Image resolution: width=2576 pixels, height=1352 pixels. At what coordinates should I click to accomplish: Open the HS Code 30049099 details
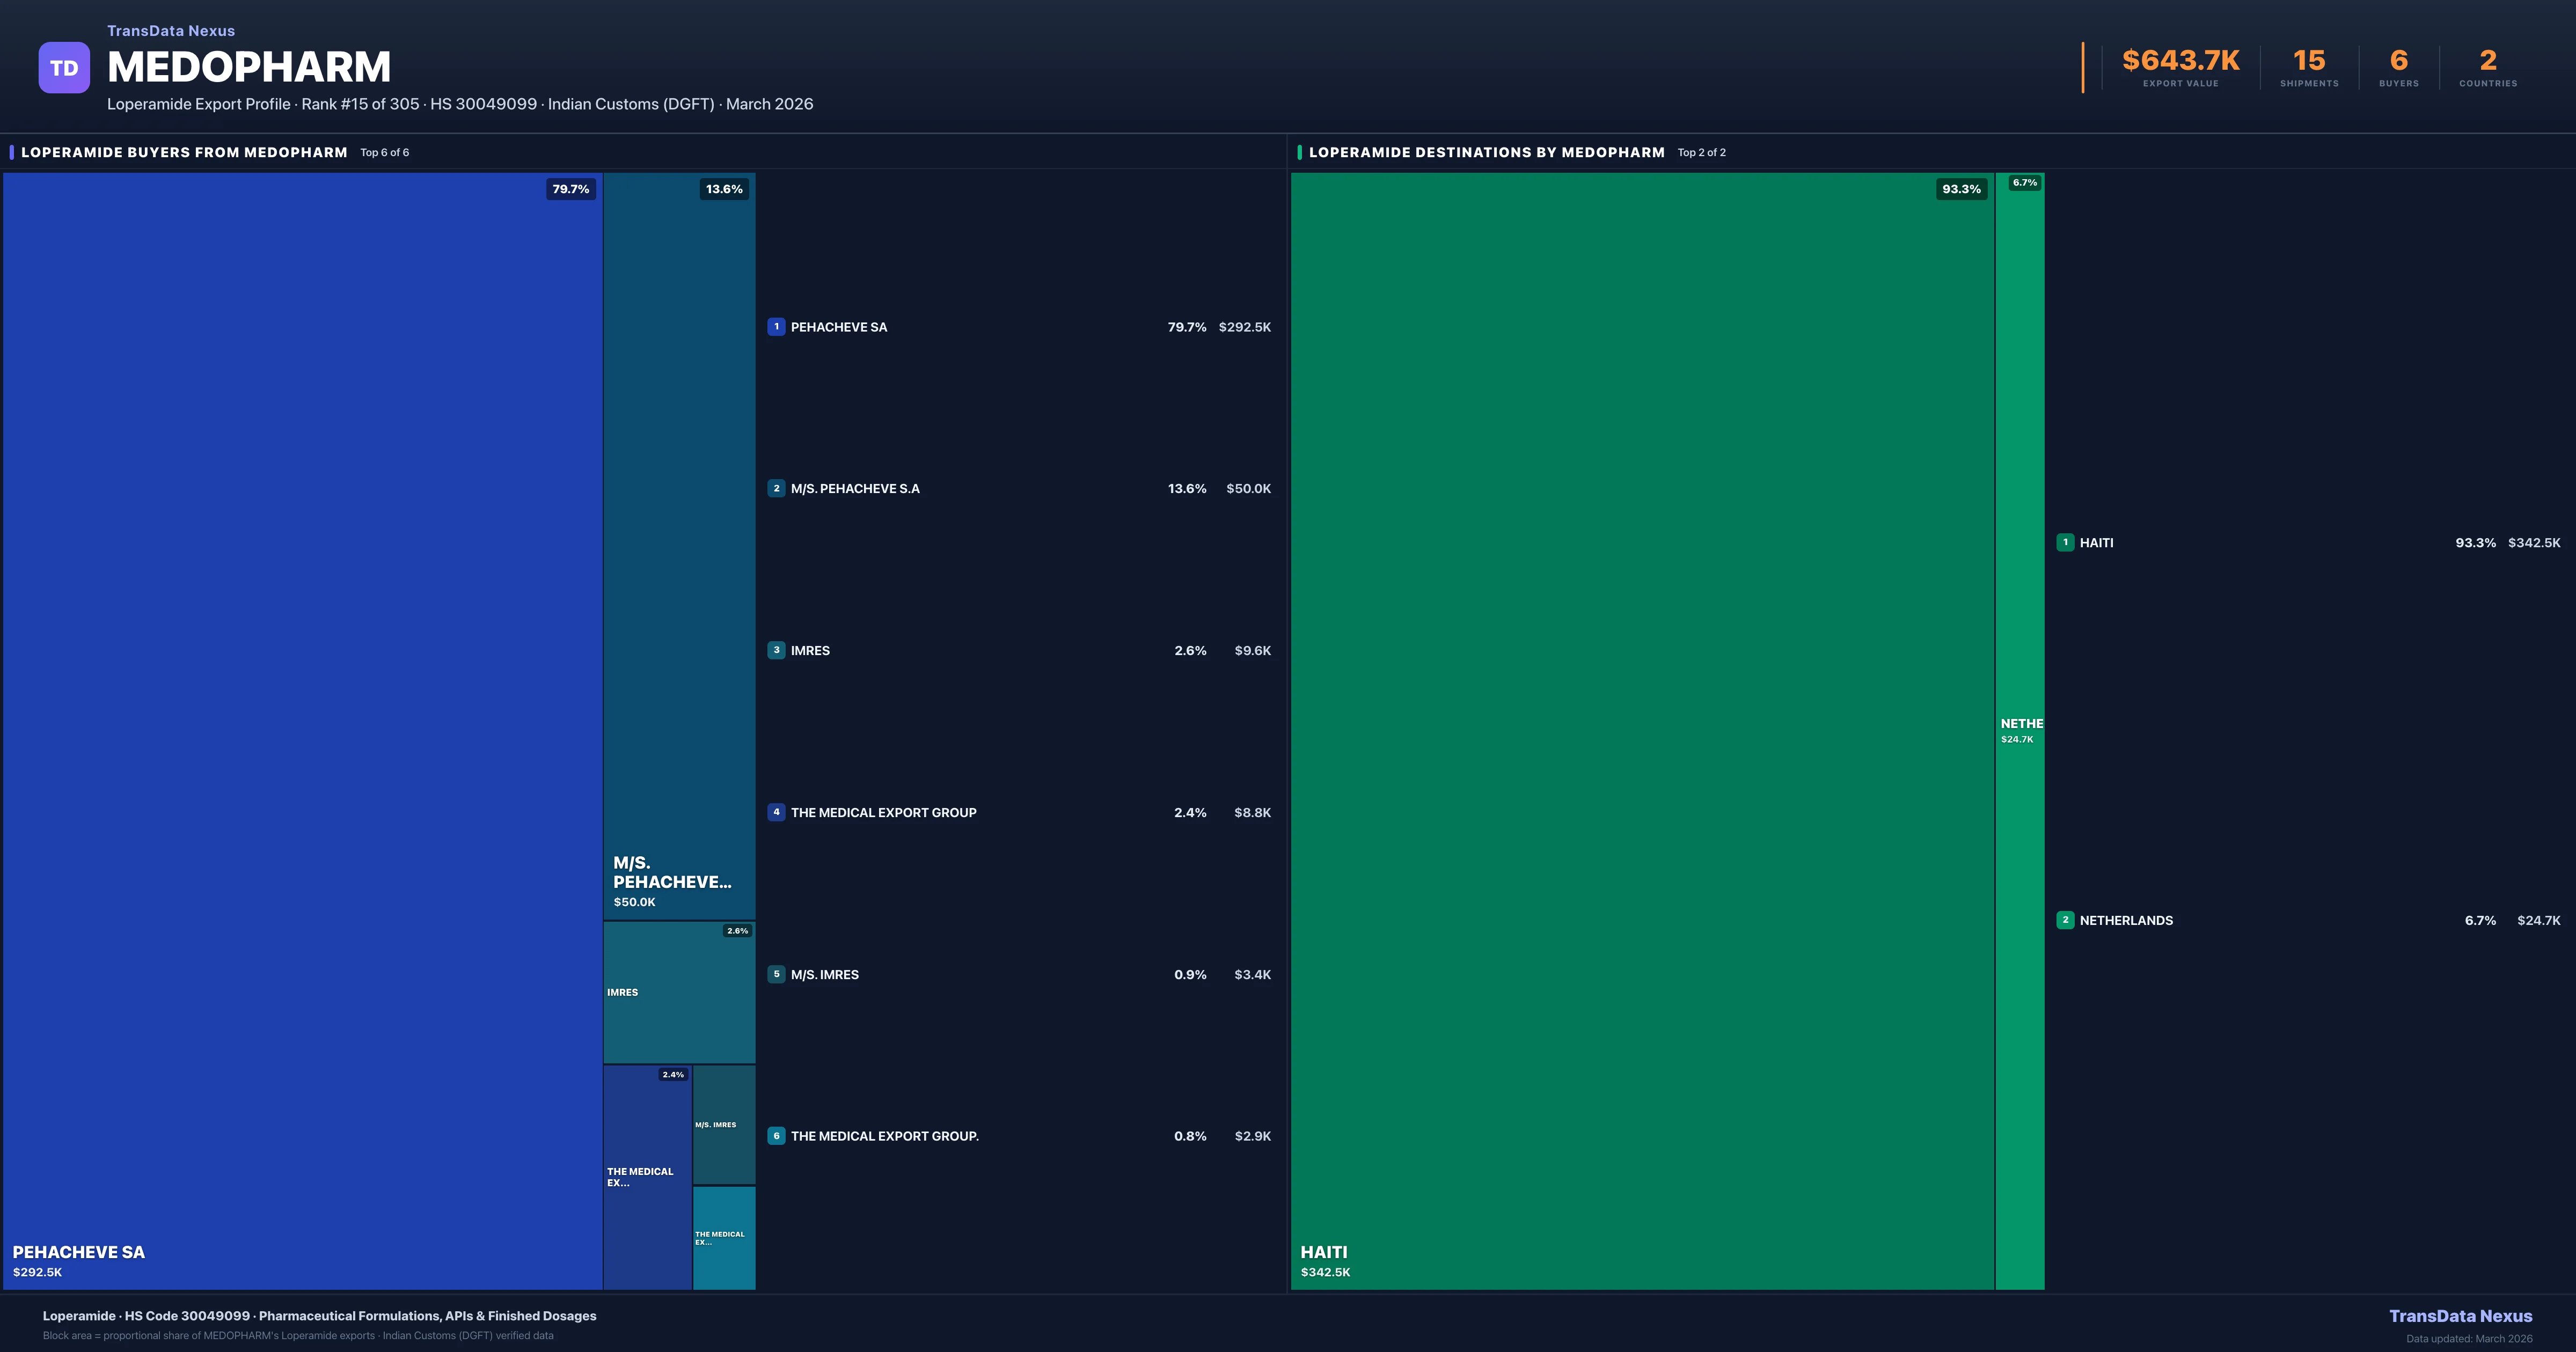185,1316
